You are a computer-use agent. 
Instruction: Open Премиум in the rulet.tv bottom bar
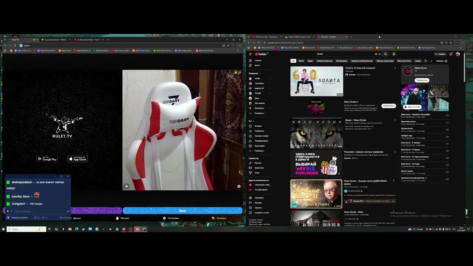tap(219, 218)
